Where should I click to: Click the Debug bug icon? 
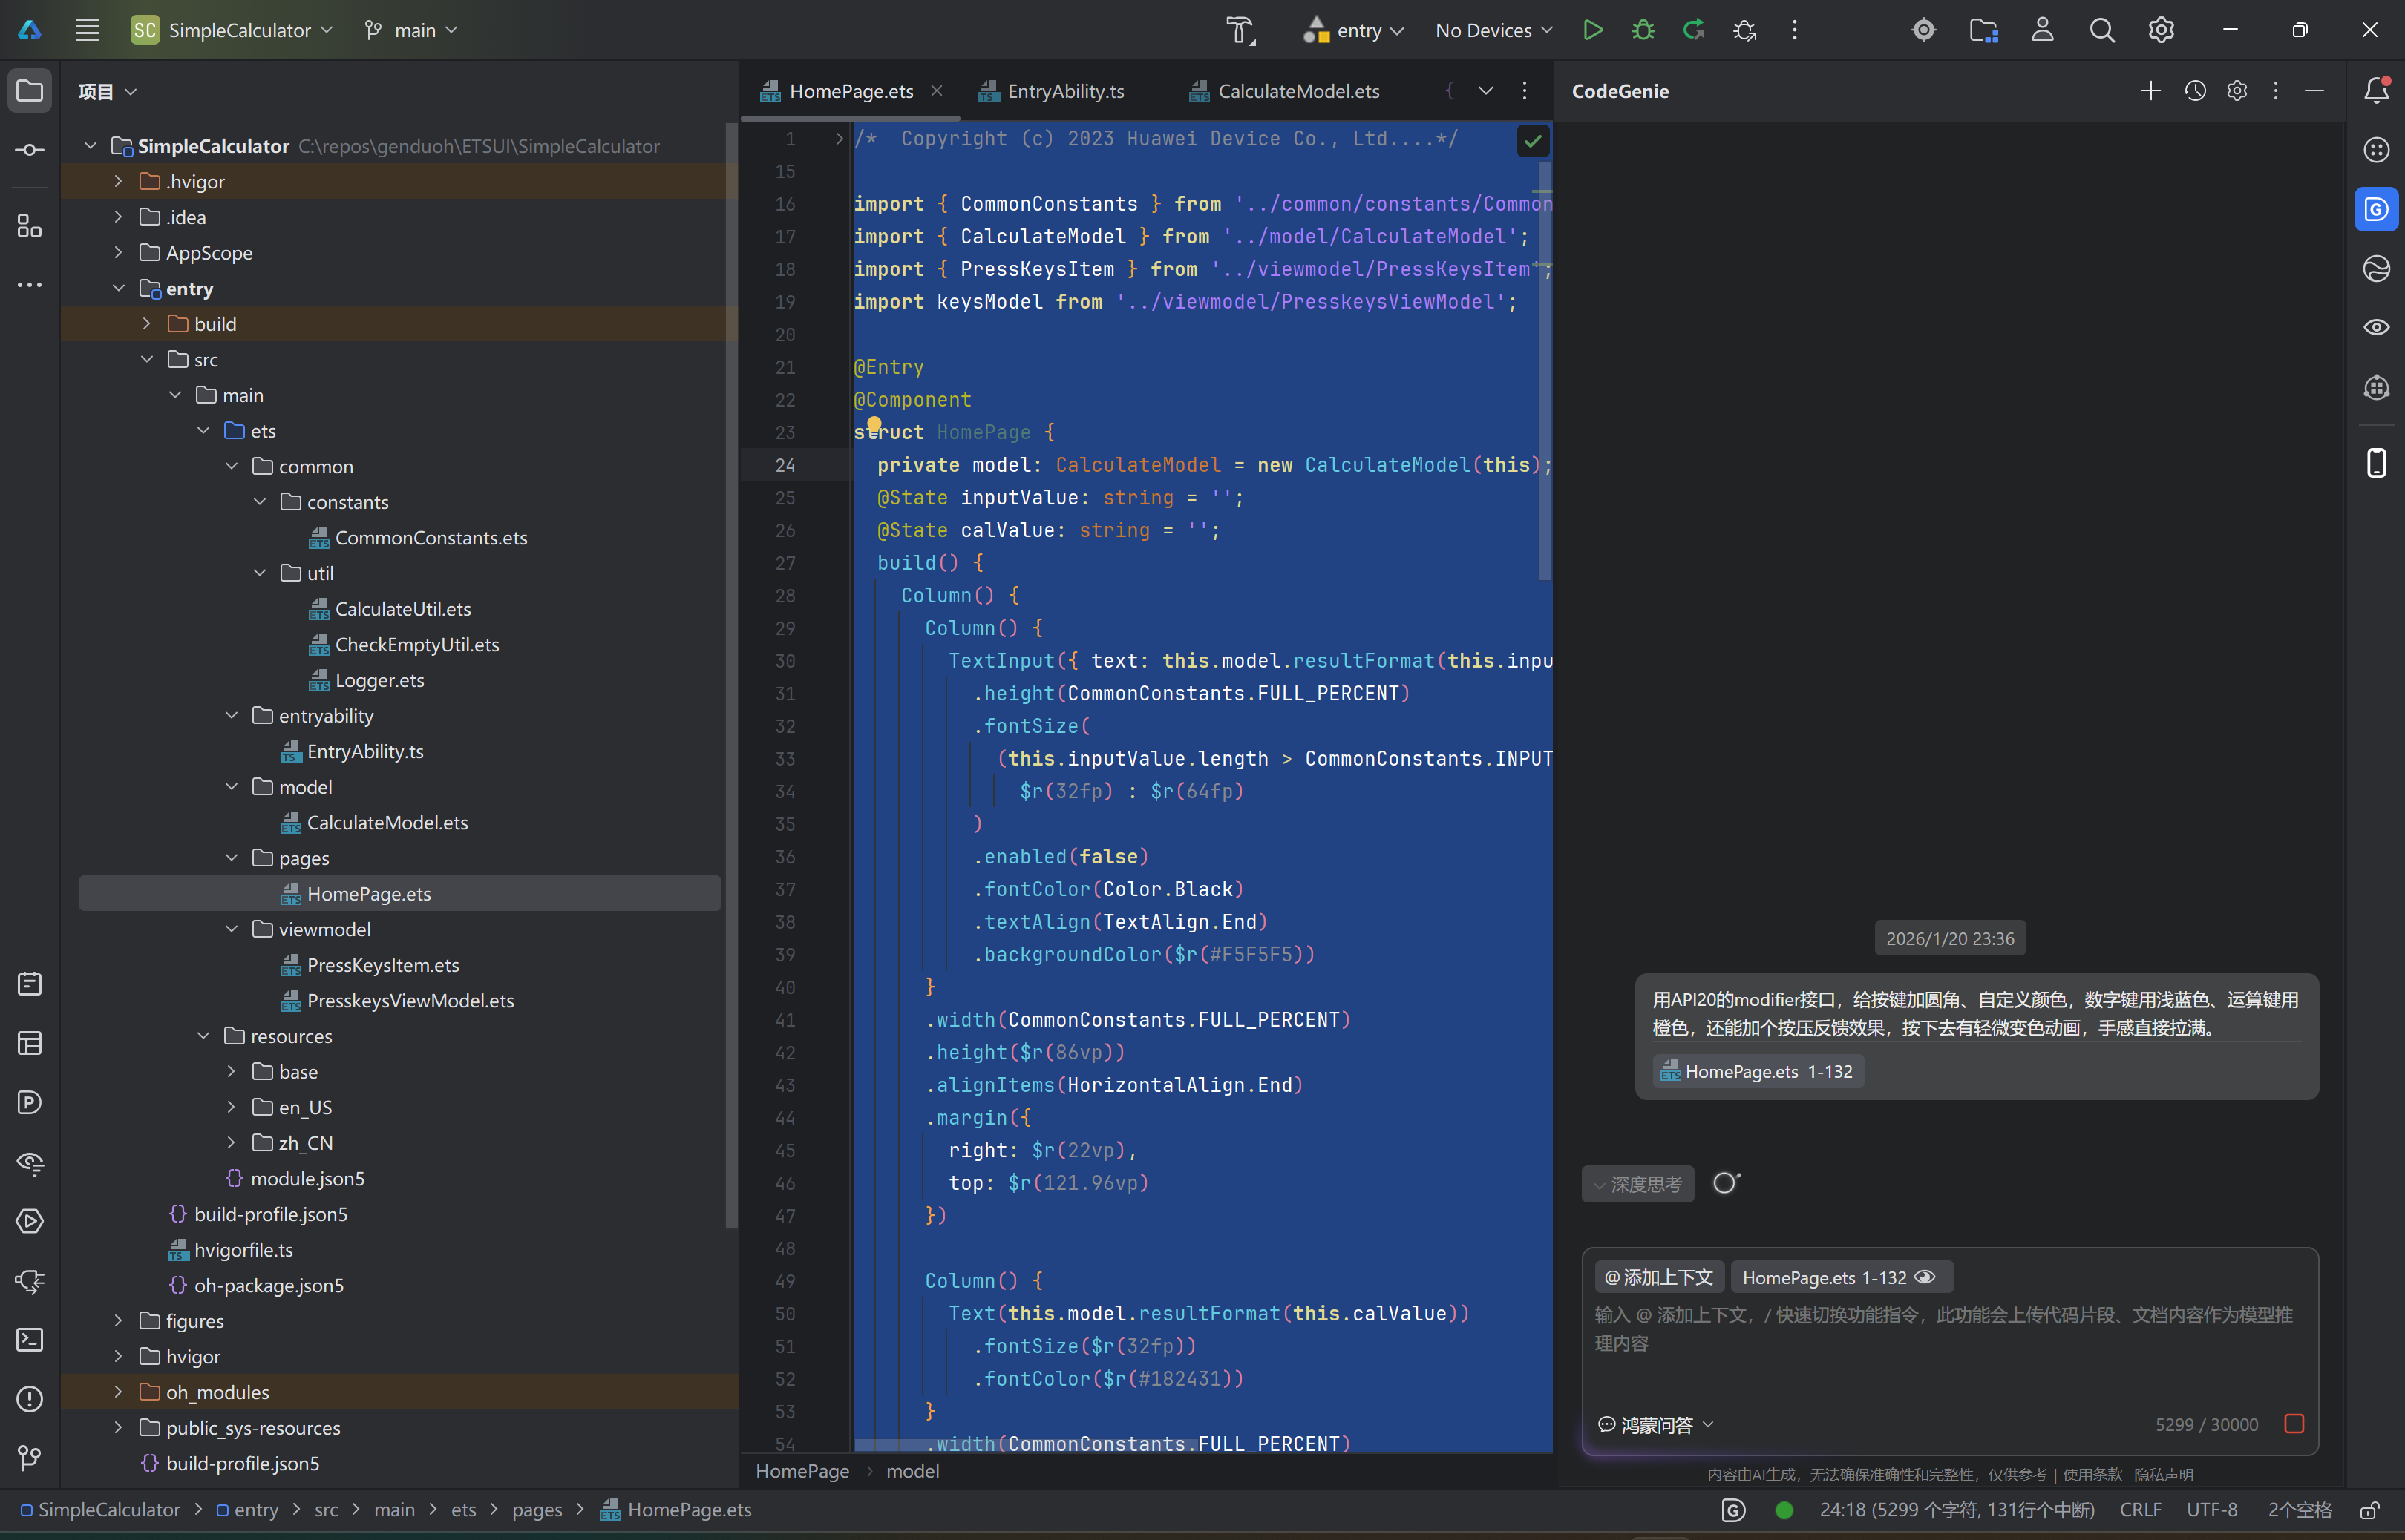tap(1643, 30)
